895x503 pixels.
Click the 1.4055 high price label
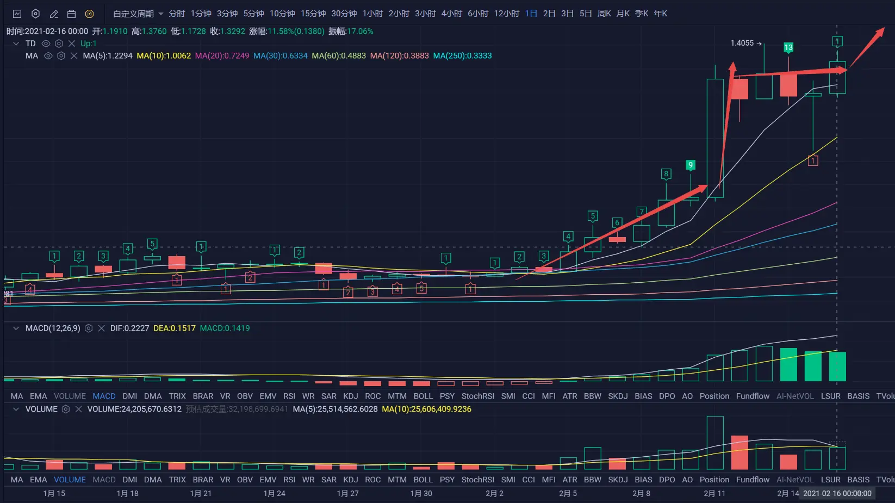click(x=742, y=43)
